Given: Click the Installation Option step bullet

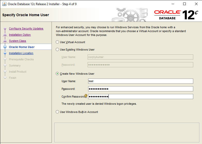Looking at the screenshot, I should (x=5, y=35).
